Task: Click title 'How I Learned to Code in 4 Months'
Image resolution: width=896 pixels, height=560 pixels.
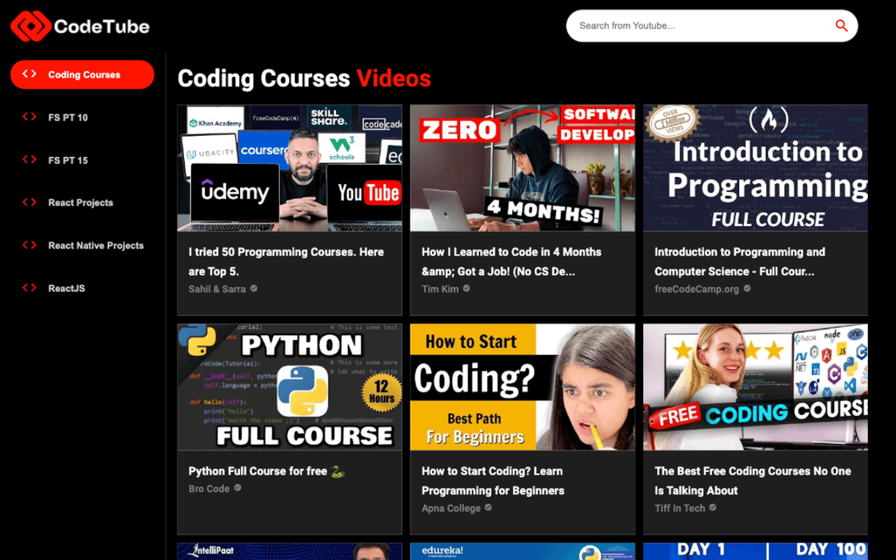Action: coord(511,262)
